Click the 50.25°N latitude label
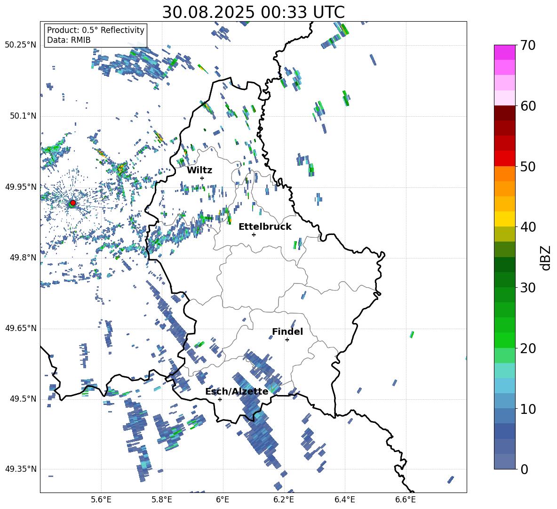This screenshot has width=557, height=509. (x=21, y=45)
